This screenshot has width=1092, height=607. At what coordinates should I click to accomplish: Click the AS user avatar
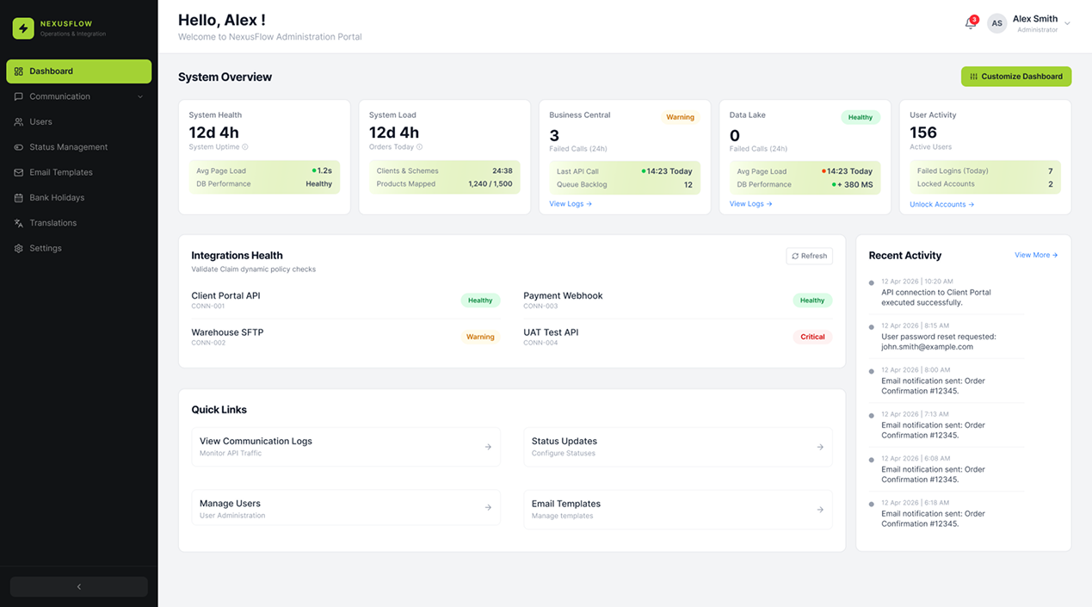click(x=996, y=23)
